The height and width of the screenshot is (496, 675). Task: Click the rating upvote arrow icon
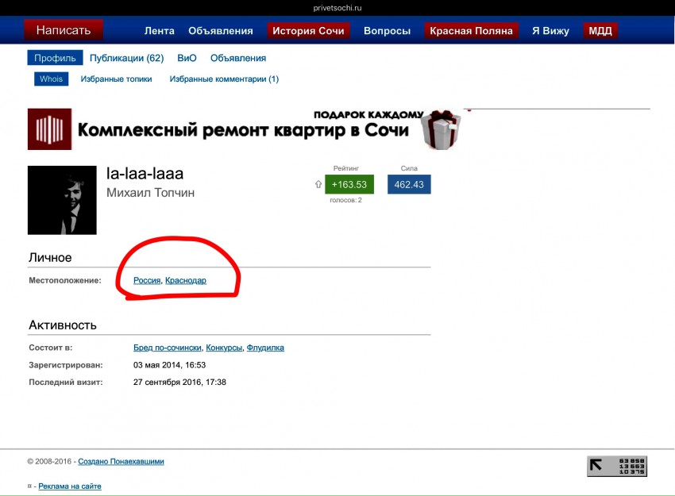point(318,185)
